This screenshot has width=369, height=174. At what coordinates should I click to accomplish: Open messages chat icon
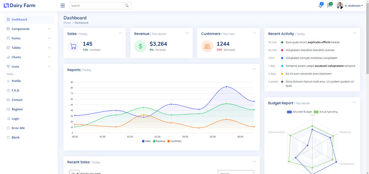pyautogui.click(x=330, y=6)
